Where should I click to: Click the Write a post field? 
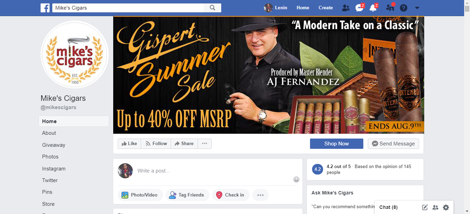point(213,171)
